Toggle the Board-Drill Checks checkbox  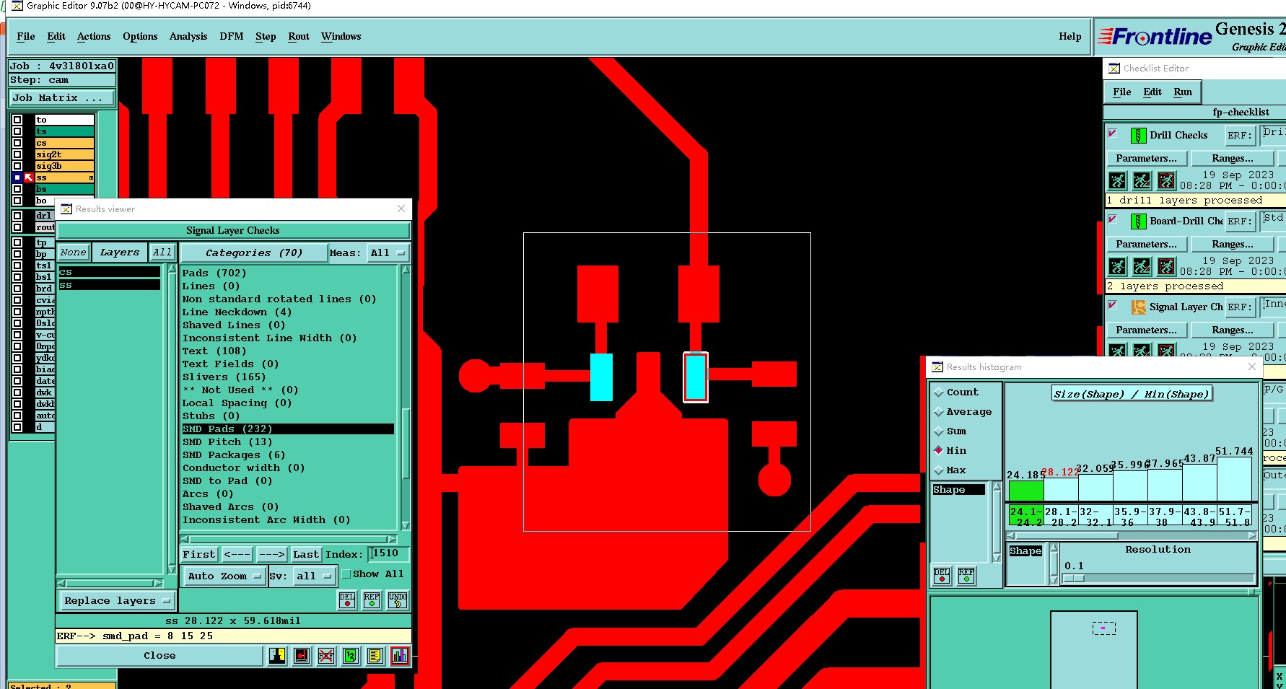[x=1112, y=219]
